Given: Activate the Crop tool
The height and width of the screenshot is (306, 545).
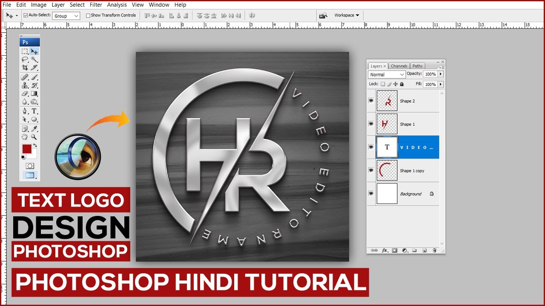Looking at the screenshot, I should click(25, 68).
